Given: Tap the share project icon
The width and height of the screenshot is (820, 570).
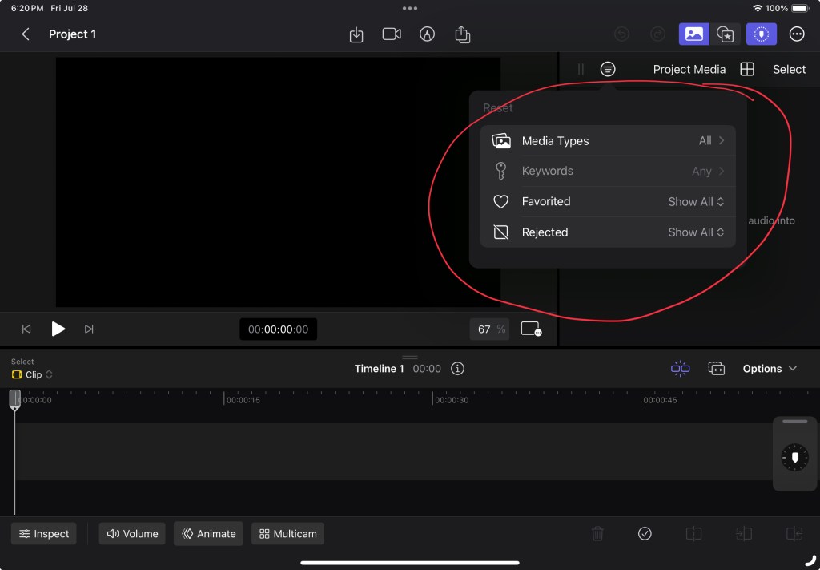Looking at the screenshot, I should click(462, 34).
